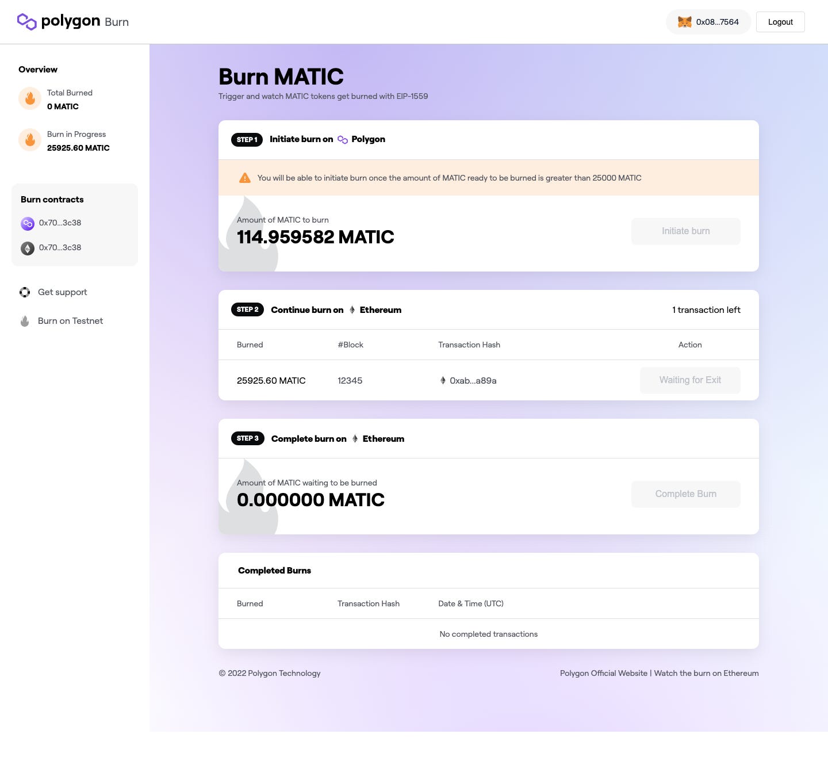The width and height of the screenshot is (828, 776).
Task: Click the Initiate burn button
Action: (686, 231)
